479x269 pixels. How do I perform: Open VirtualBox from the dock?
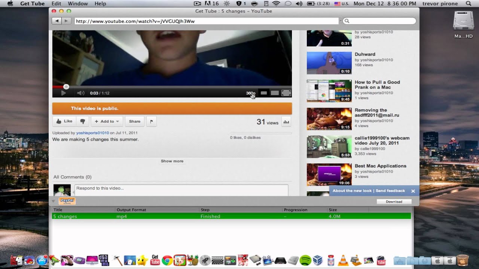tap(318, 260)
